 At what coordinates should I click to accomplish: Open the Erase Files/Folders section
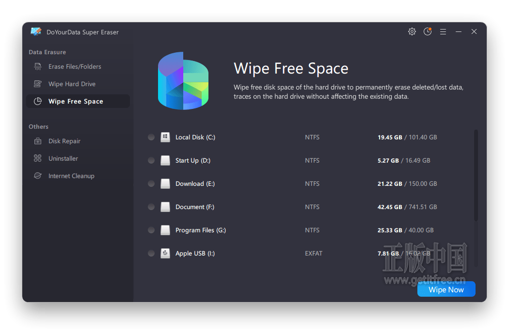click(78, 66)
